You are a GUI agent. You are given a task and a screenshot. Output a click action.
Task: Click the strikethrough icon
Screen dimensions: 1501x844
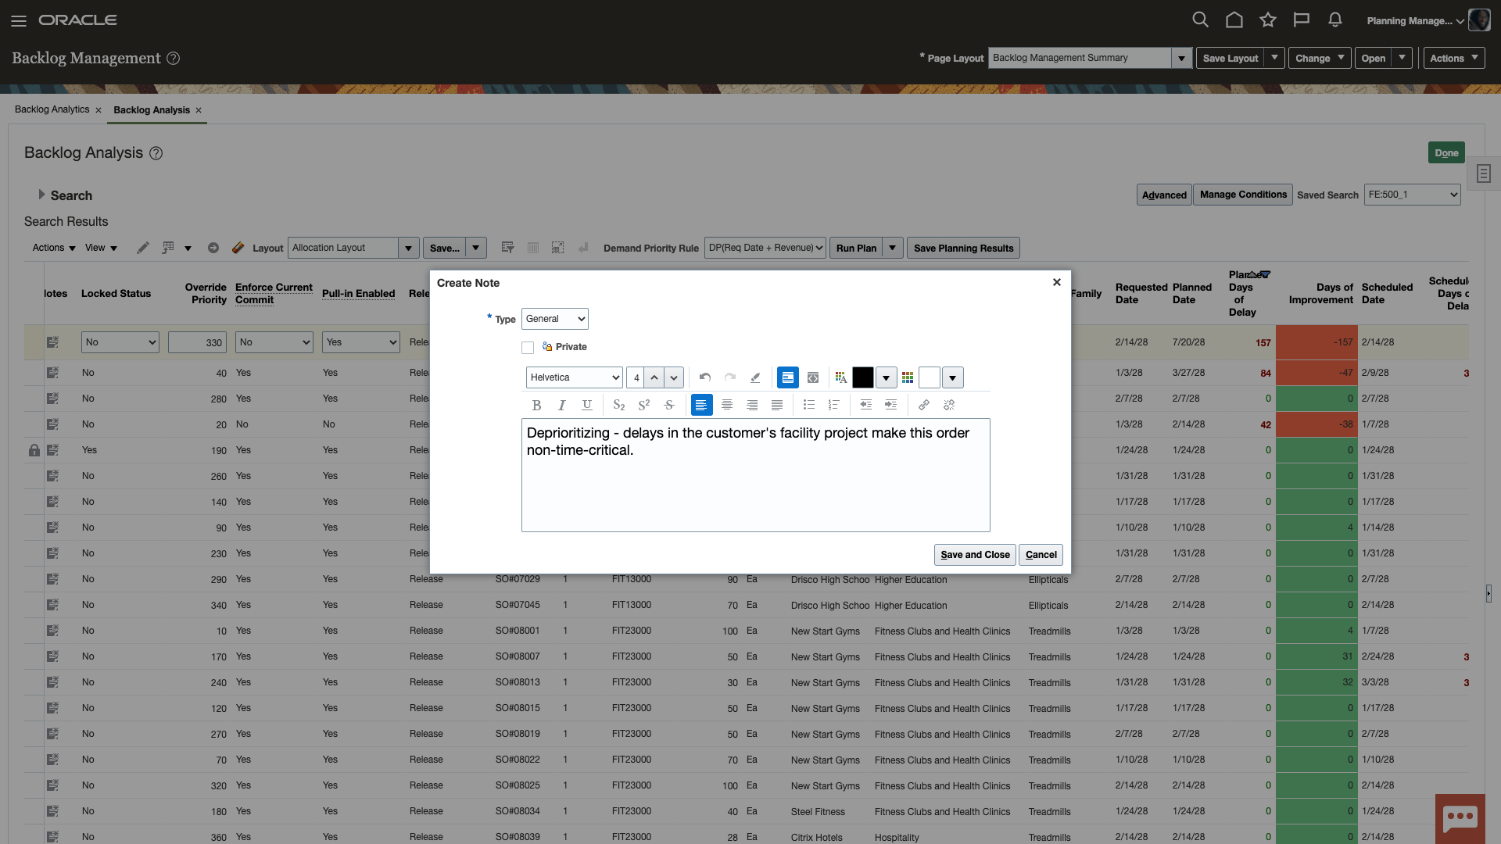coord(669,405)
